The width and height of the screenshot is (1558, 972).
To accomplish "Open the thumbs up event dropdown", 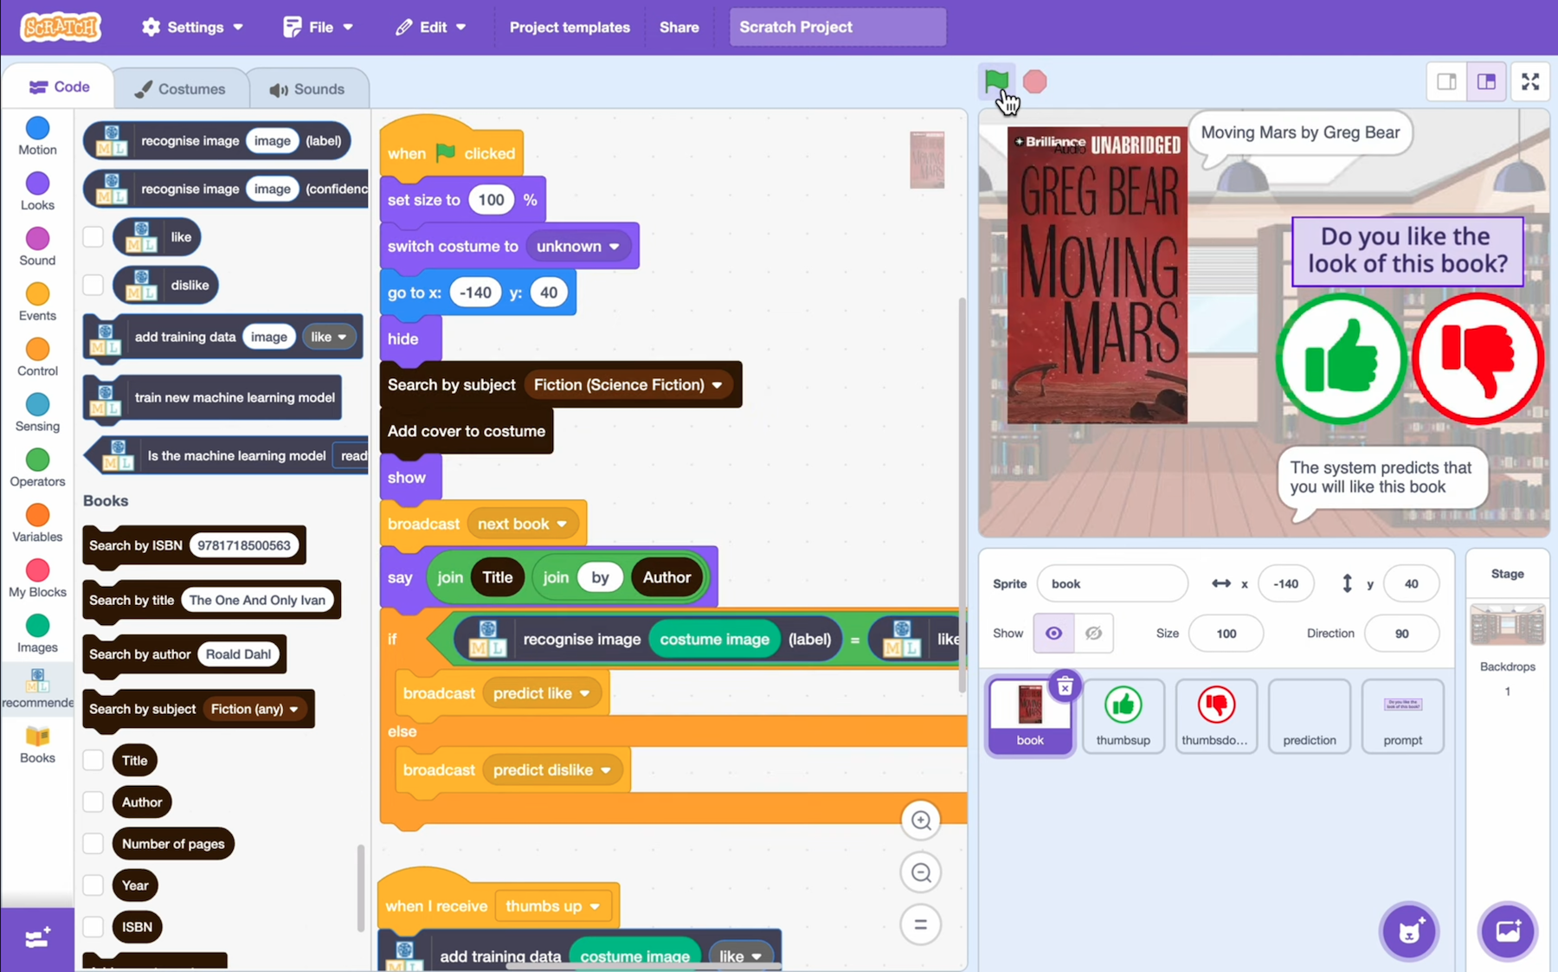I will 552,906.
